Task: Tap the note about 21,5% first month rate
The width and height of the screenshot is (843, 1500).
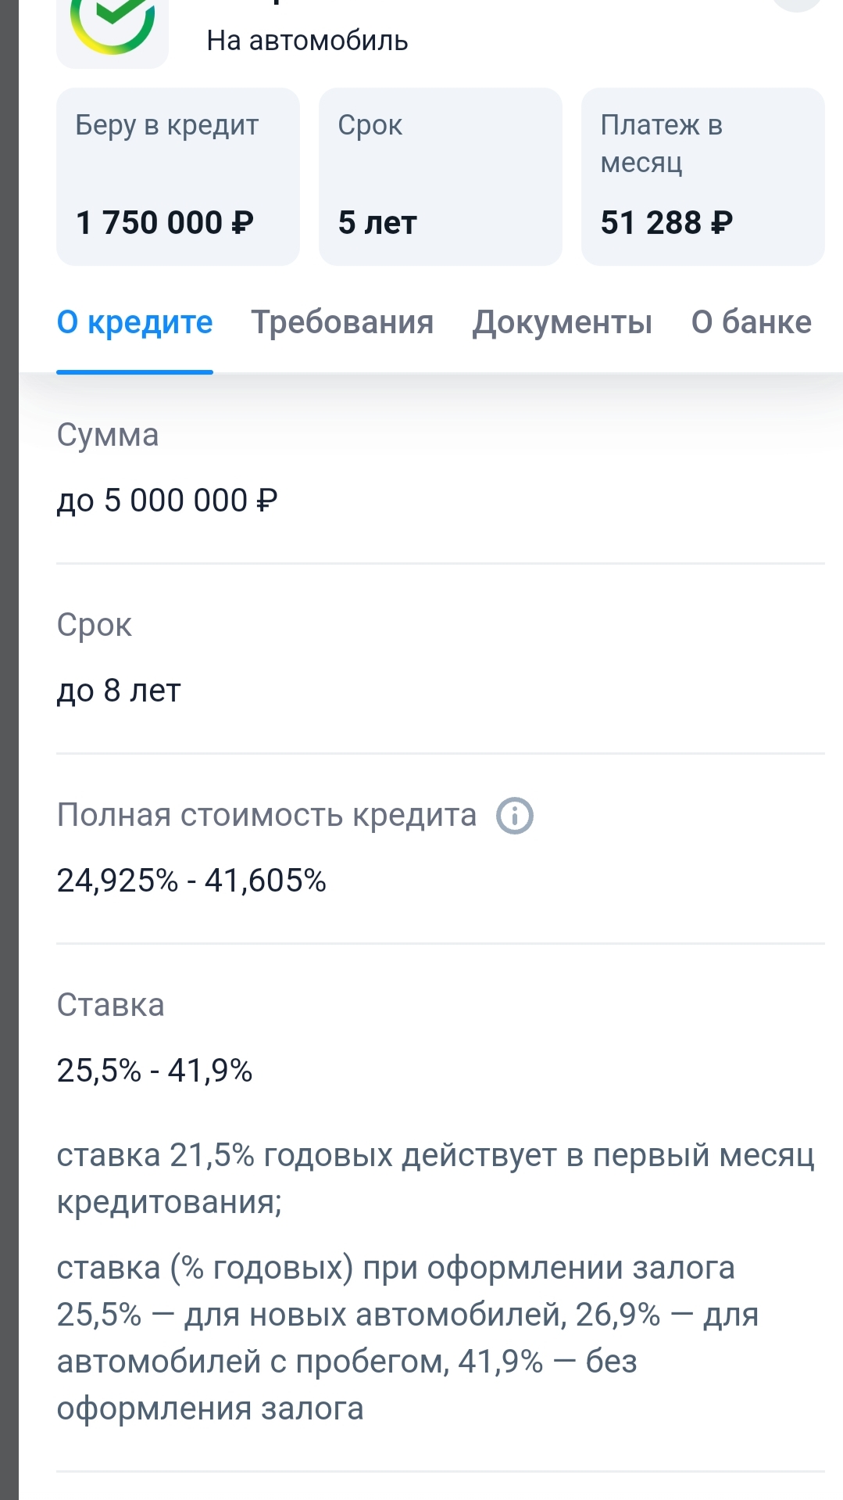Action: (434, 1178)
